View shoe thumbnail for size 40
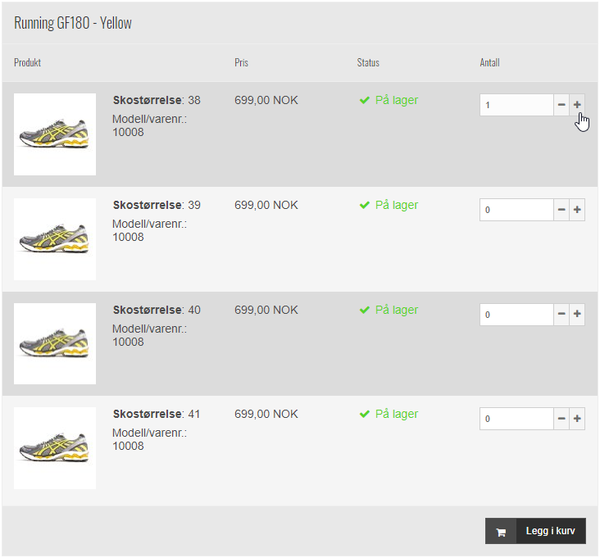Screen dimensions: 600x558 click(x=55, y=343)
